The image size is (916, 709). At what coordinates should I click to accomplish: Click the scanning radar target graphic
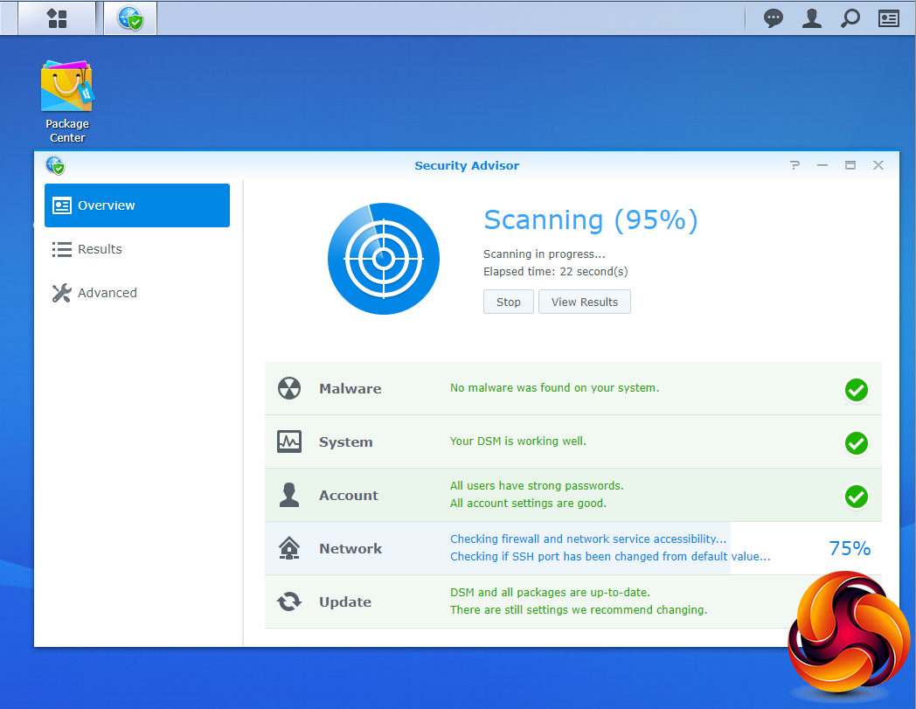click(x=384, y=259)
